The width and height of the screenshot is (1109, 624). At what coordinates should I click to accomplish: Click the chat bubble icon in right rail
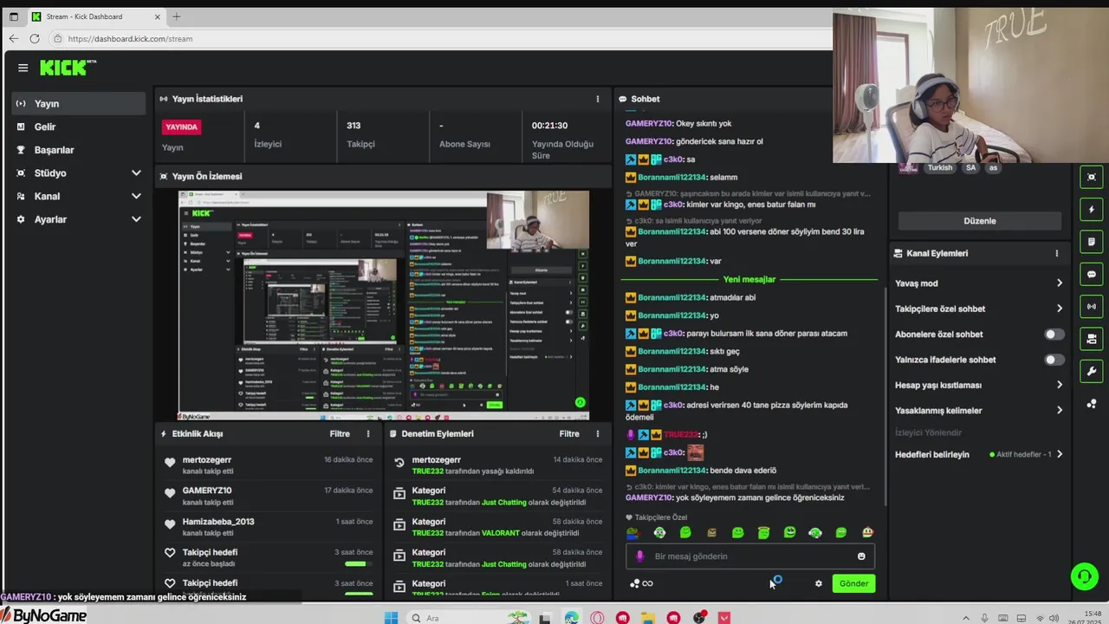pyautogui.click(x=1091, y=275)
